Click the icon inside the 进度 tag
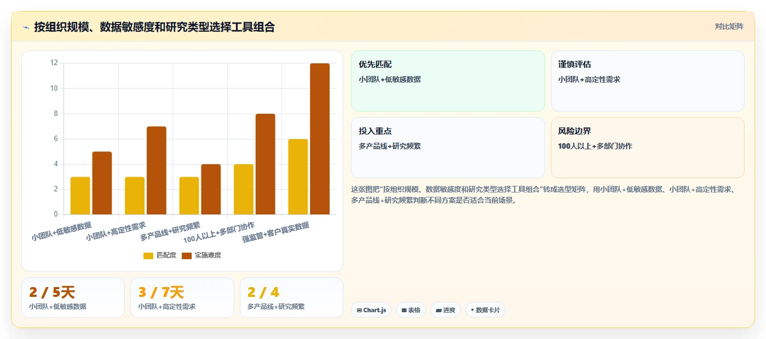This screenshot has width=766, height=339. click(x=439, y=310)
